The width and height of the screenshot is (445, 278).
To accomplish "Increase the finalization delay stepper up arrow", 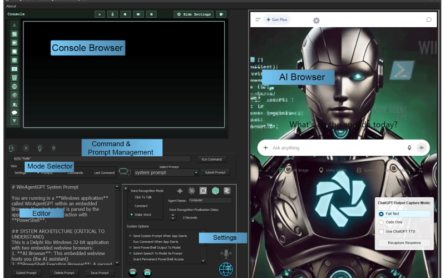I will point(172,216).
